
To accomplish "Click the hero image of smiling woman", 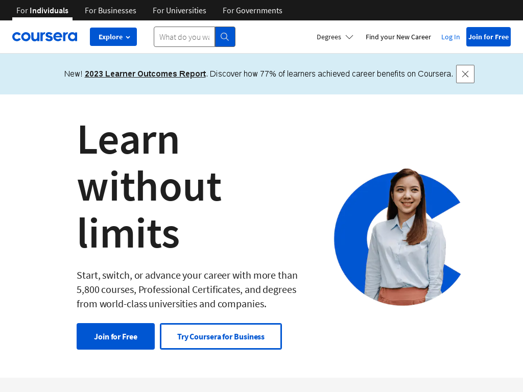I will (398, 237).
